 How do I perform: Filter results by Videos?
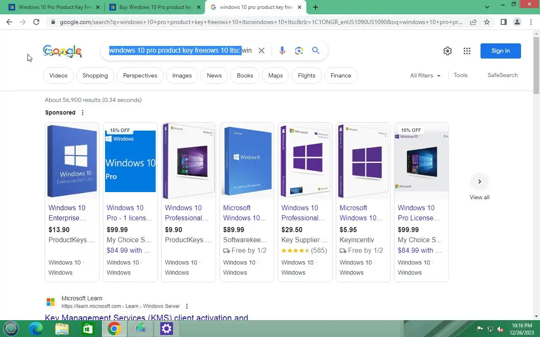[58, 75]
